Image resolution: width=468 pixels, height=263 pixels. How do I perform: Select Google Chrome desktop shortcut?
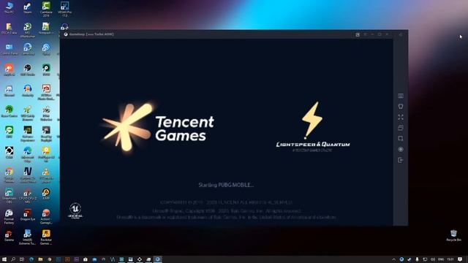coord(9,175)
